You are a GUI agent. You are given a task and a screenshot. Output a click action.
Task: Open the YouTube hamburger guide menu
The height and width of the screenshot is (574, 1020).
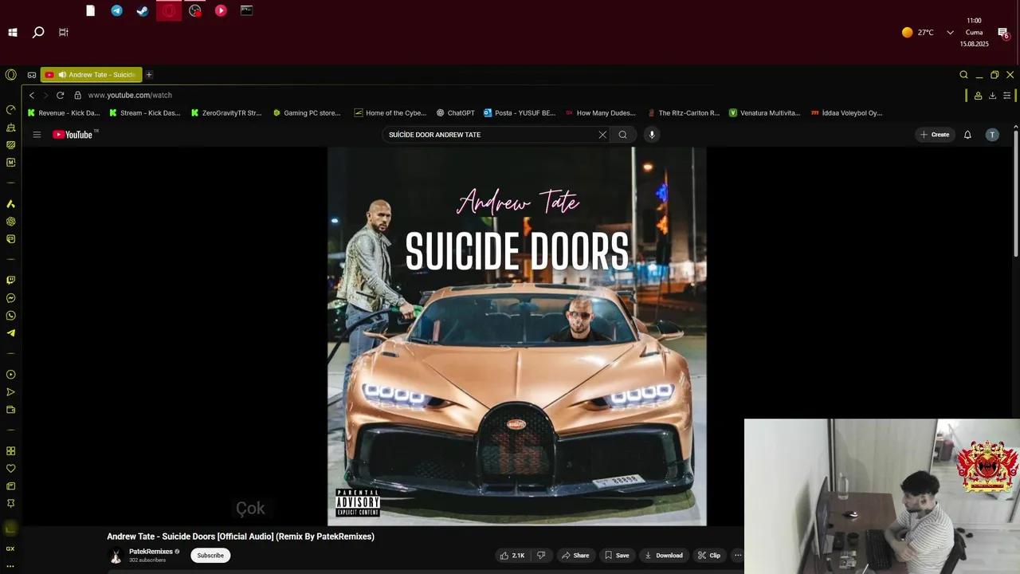click(37, 135)
